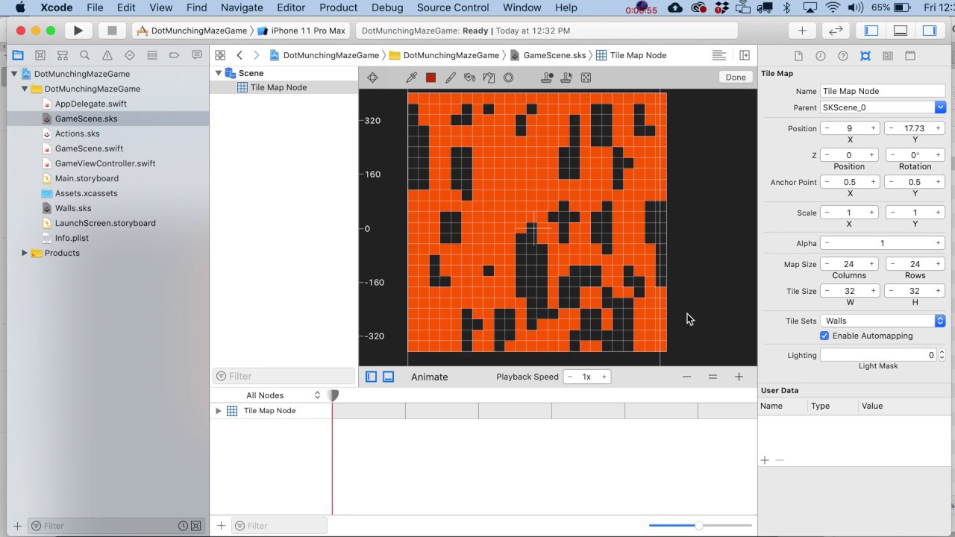Select the select stamp tool
Image resolution: width=955 pixels, height=537 pixels.
coord(566,78)
